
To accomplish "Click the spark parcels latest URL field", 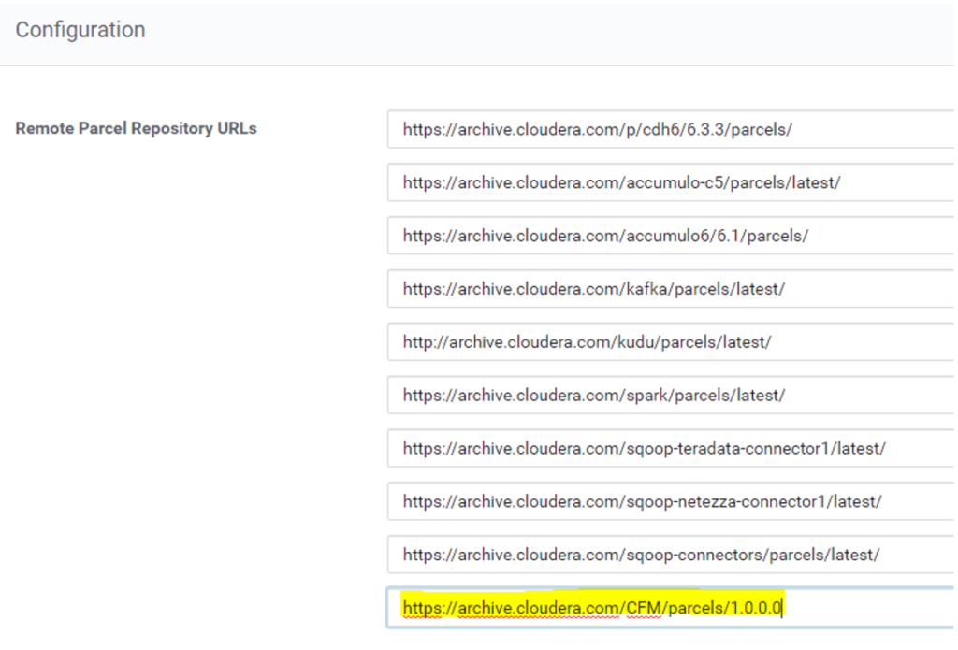I will click(671, 395).
